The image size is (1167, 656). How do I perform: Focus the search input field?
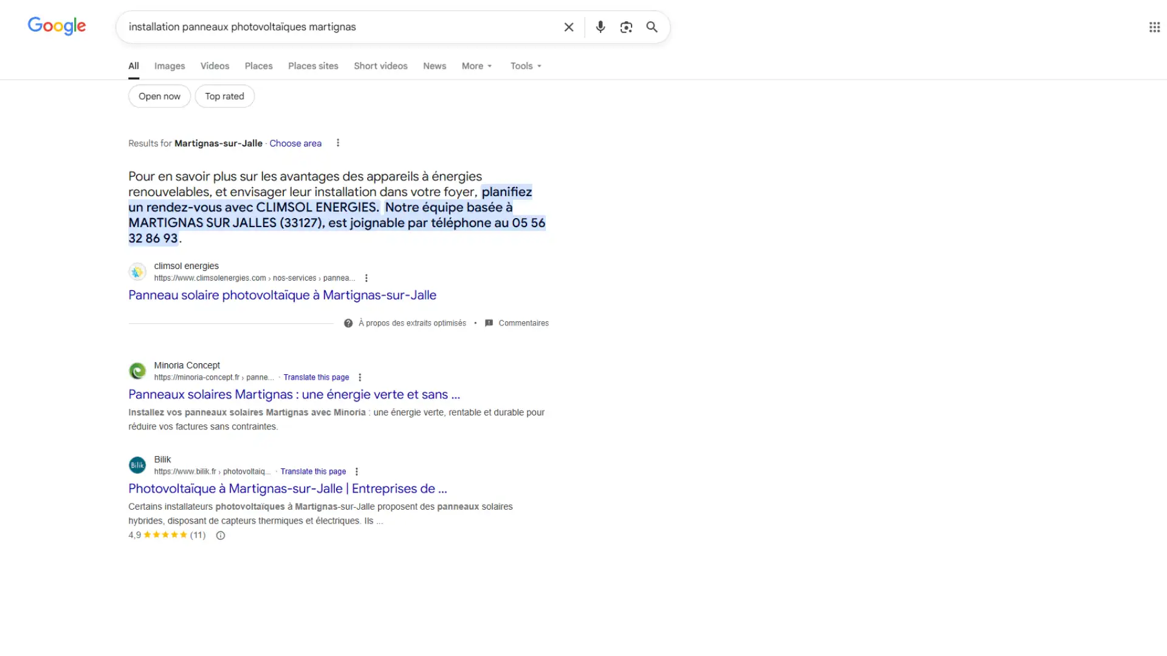coord(340,27)
